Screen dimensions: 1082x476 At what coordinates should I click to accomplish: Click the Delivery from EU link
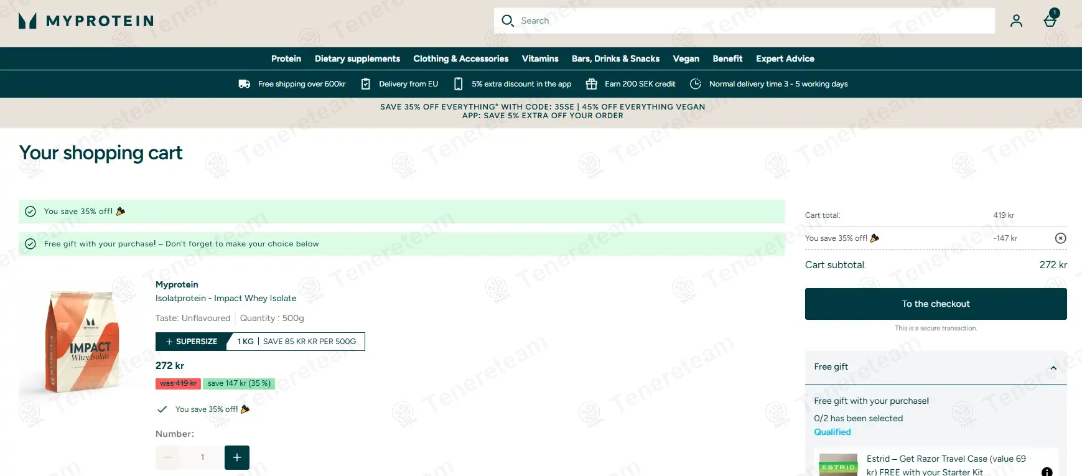point(409,84)
